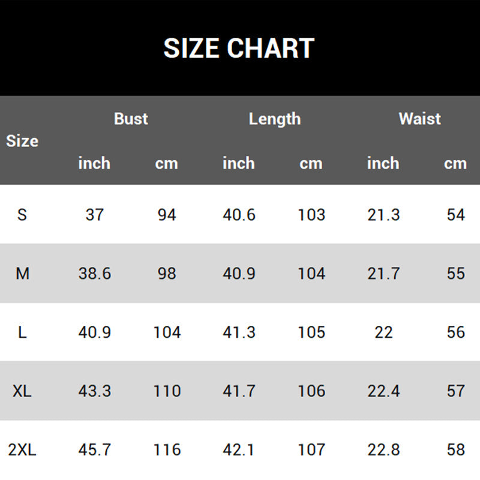Screen dimensions: 480x480
Task: Select the Length column header
Action: pos(275,119)
